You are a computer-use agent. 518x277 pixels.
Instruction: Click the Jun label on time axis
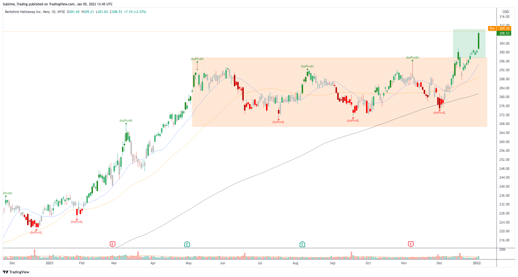223,263
